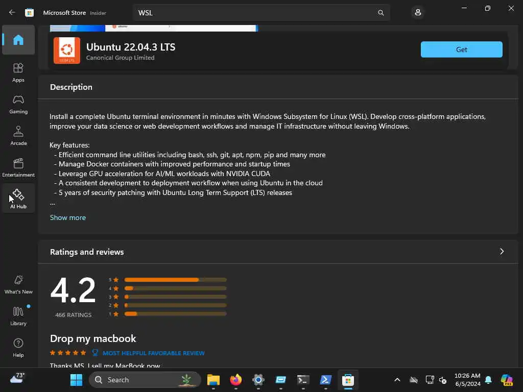Open the Entertainment section
Image resolution: width=523 pixels, height=392 pixels.
point(18,167)
